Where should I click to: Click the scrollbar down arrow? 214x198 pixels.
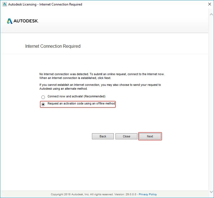click(x=211, y=192)
